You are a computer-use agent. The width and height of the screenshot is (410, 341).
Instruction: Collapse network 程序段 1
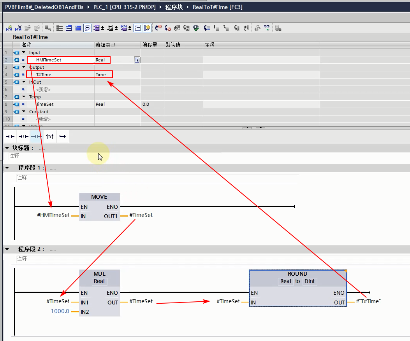point(7,168)
